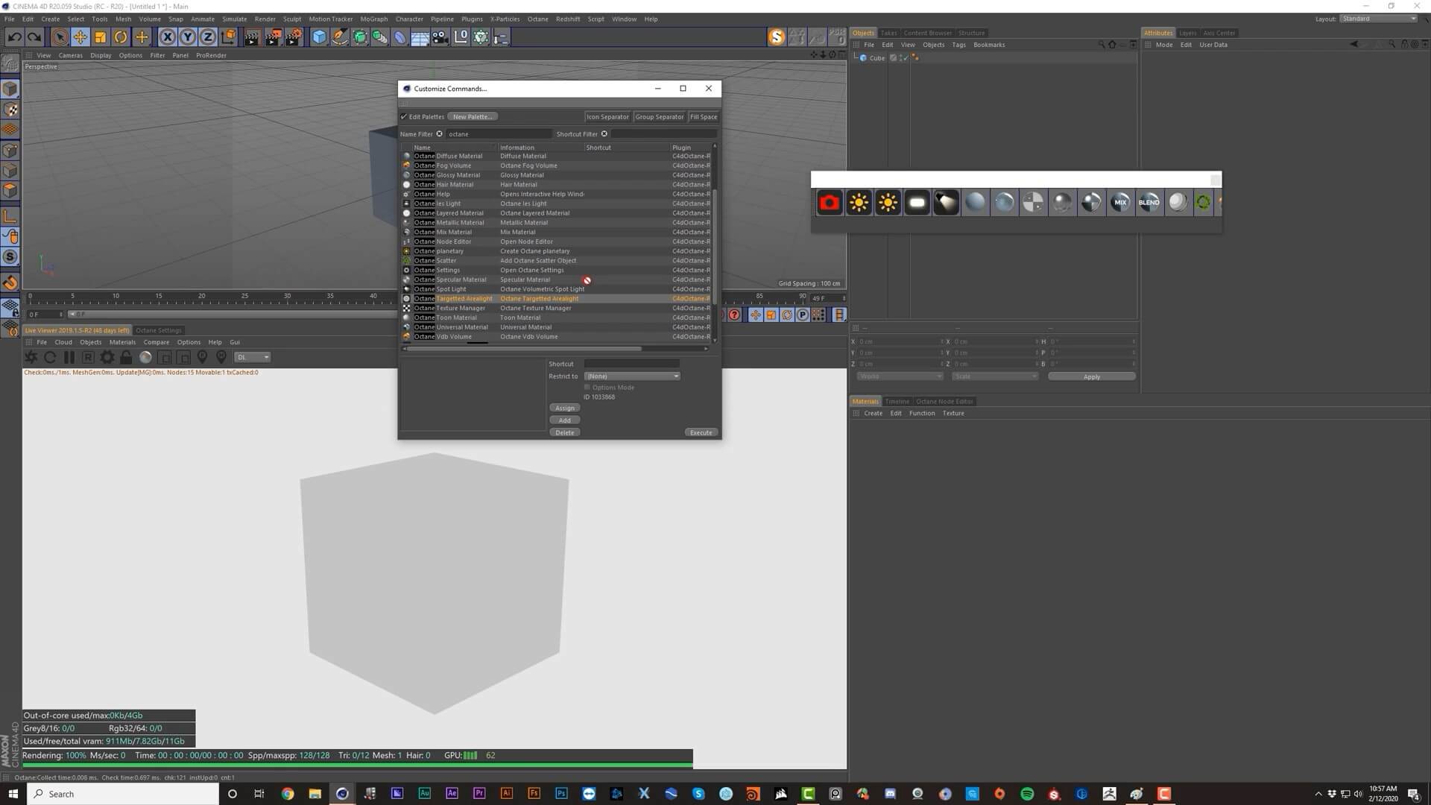Click the command list horizontal scrollbar
The width and height of the screenshot is (1431, 805).
pyautogui.click(x=522, y=349)
